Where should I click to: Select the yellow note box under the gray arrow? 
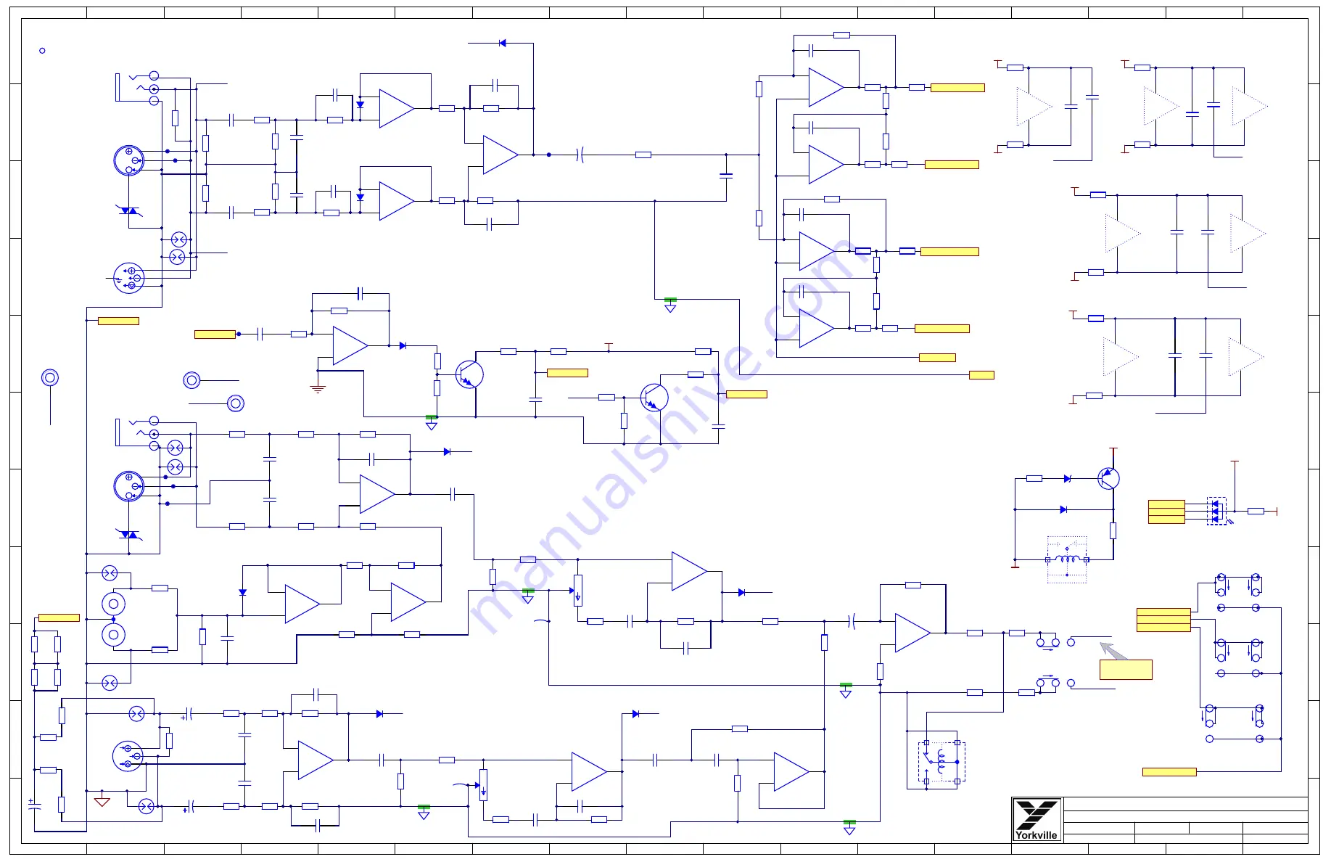(x=1126, y=670)
